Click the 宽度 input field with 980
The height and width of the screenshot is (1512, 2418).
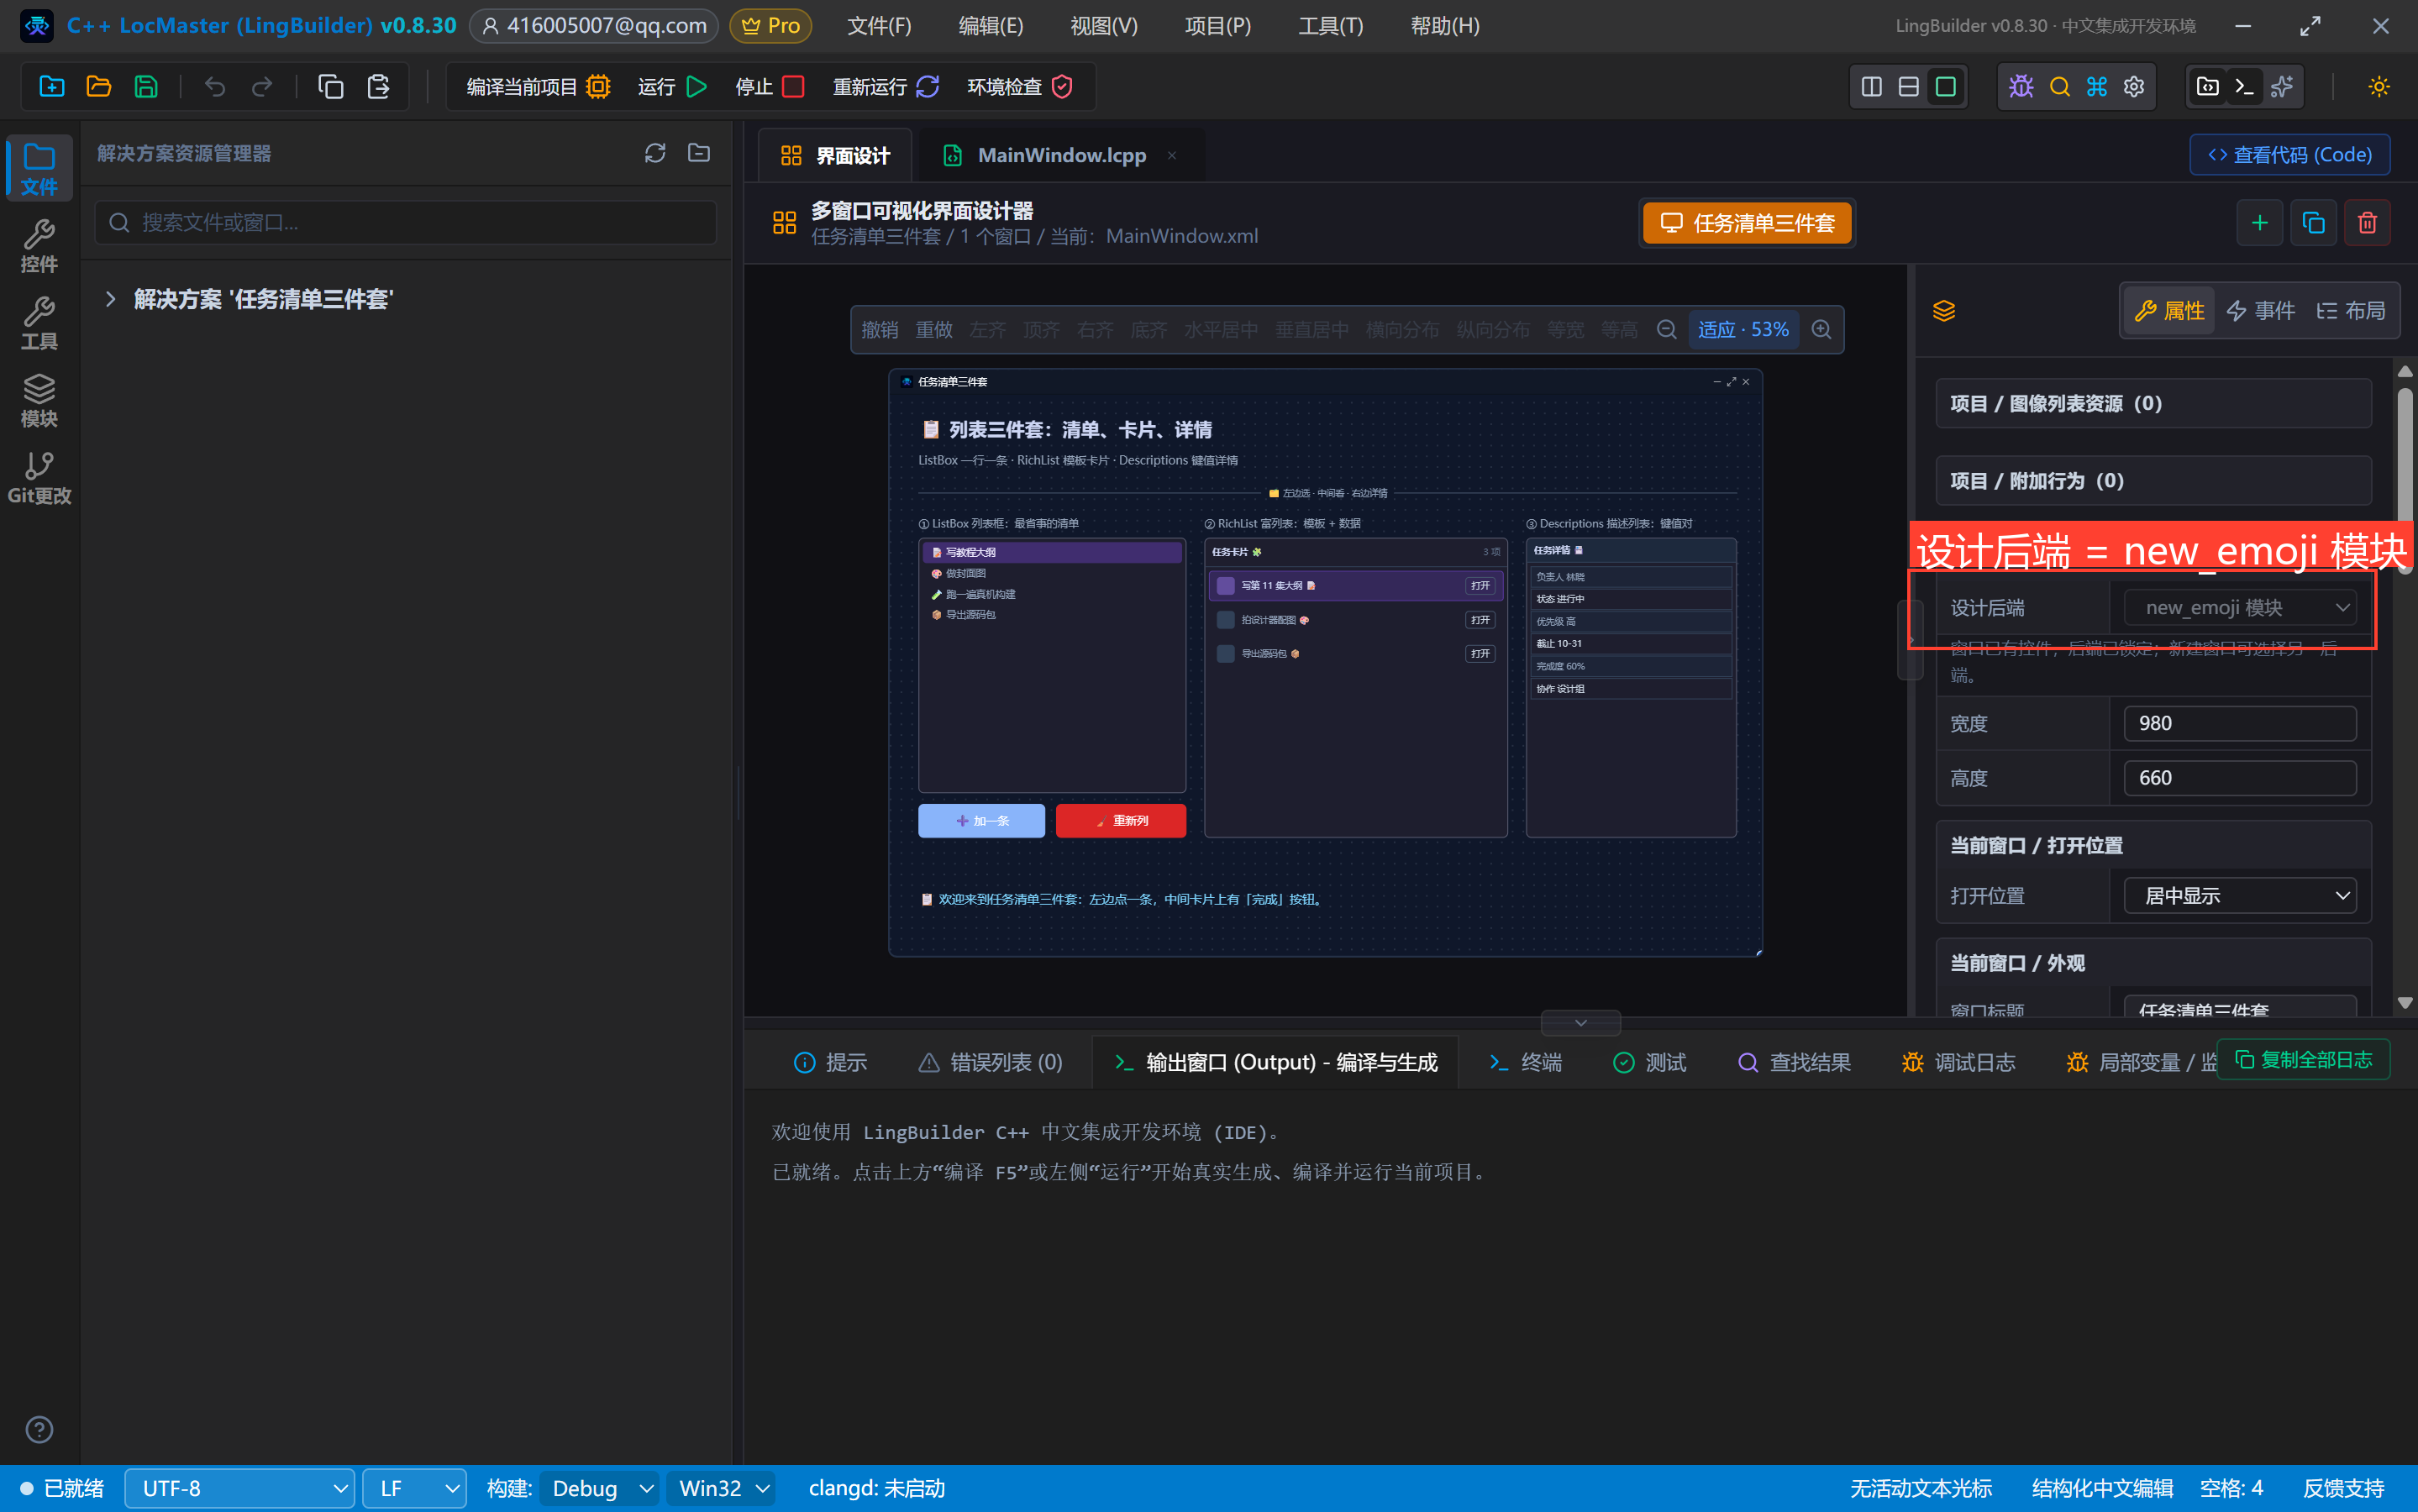[2239, 723]
